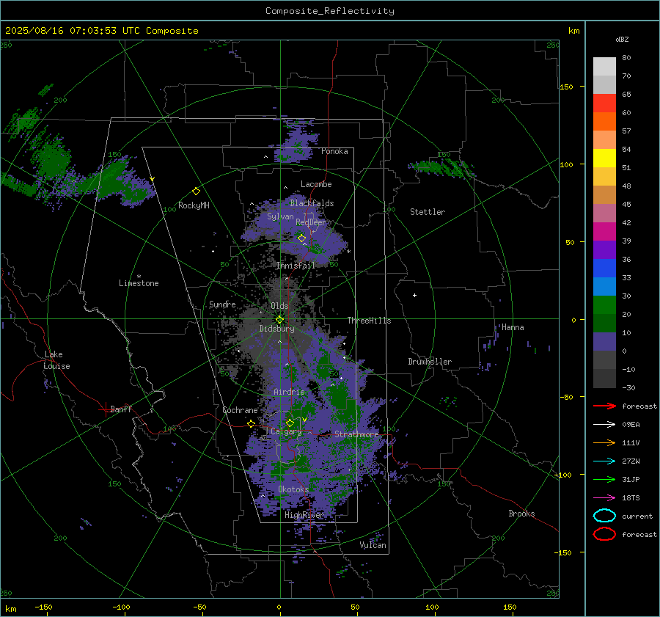
Task: Click the ThreeHills label
Action: coord(369,321)
